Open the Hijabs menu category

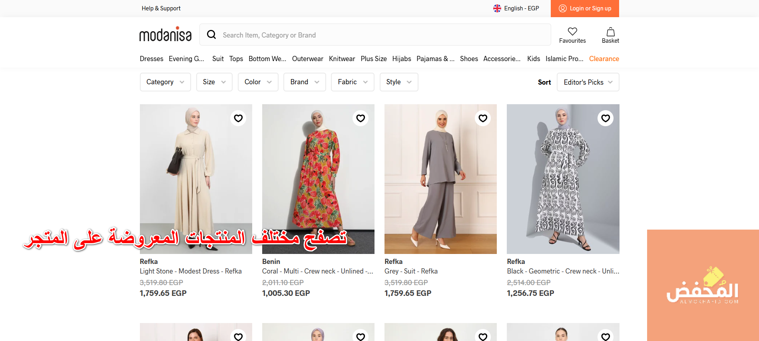(x=401, y=59)
